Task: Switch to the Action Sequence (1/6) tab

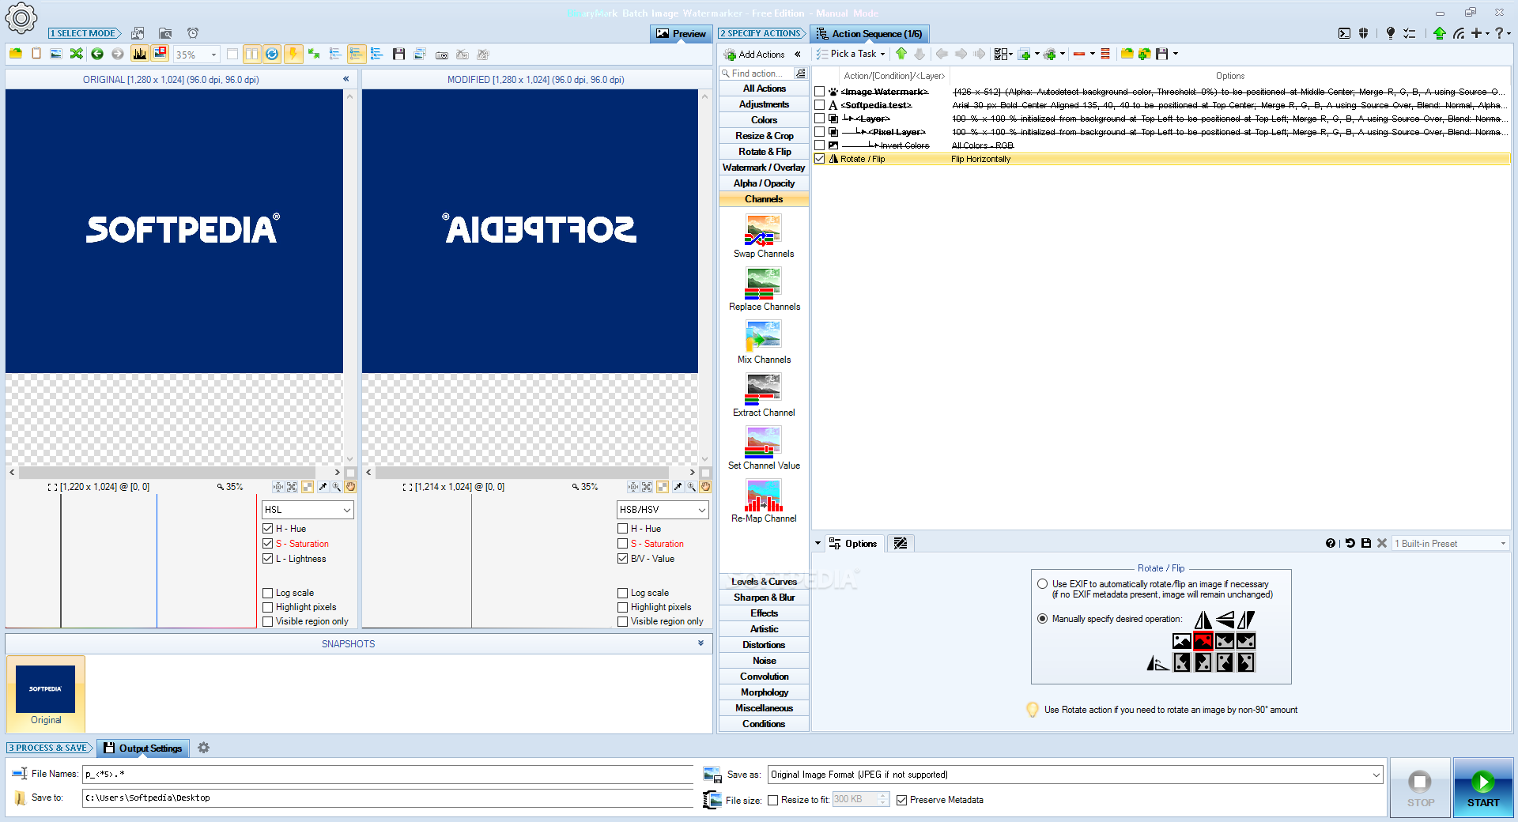Action: 869,33
